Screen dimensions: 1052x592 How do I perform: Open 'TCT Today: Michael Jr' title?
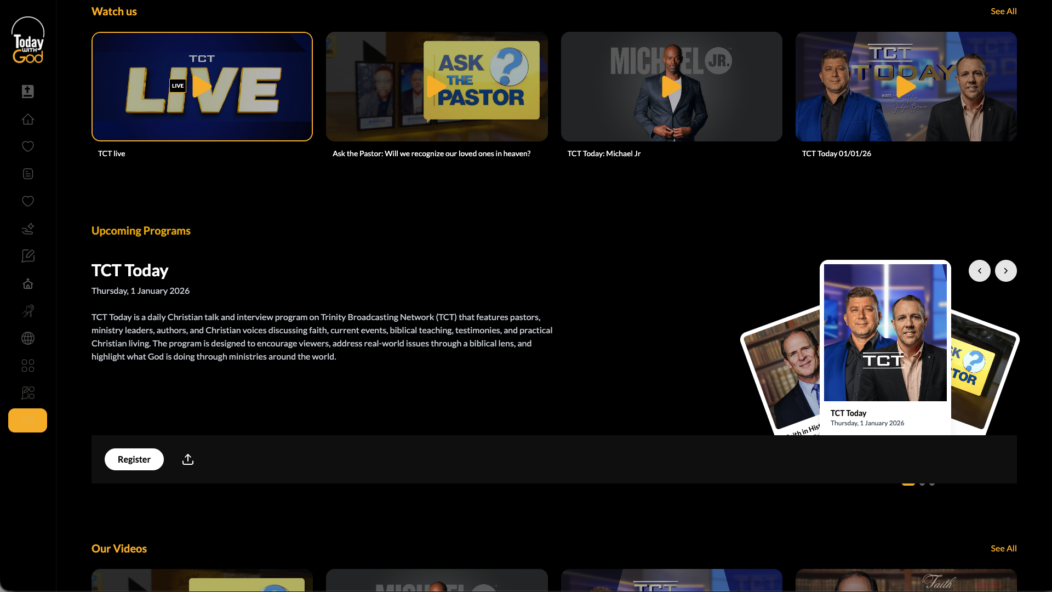(x=604, y=153)
